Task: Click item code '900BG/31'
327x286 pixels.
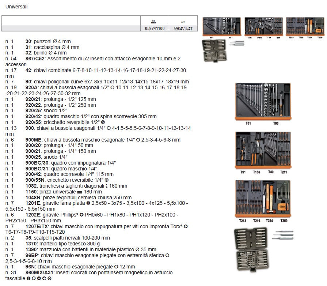Action: 37,169
